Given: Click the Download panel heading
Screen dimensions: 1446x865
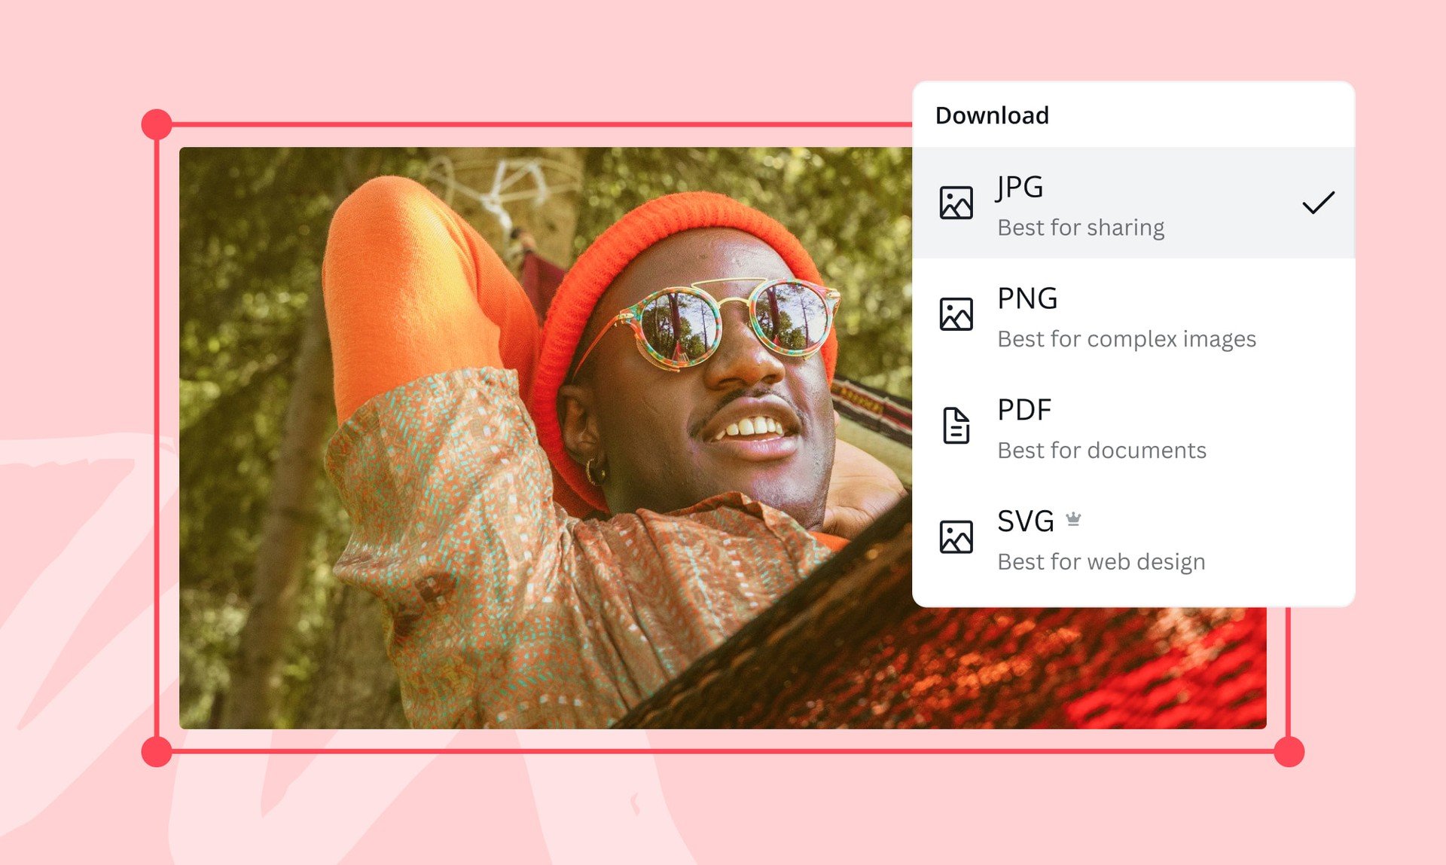Looking at the screenshot, I should coord(992,115).
